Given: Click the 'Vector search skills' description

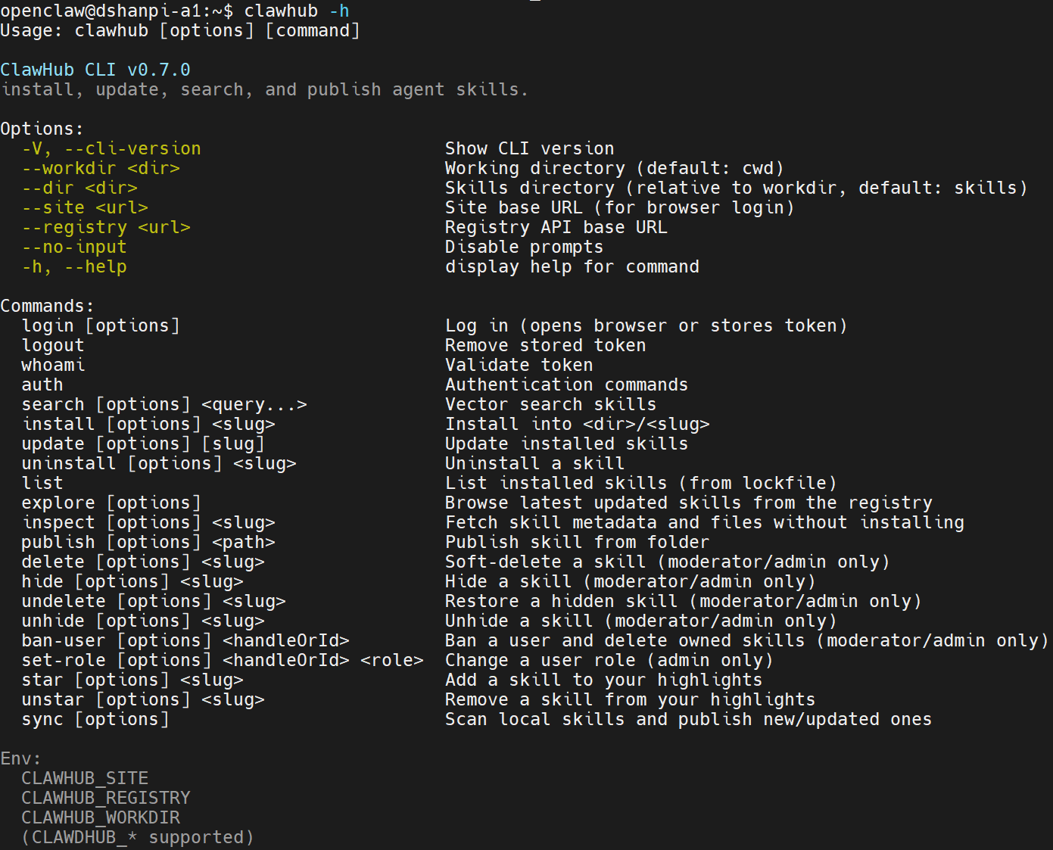Looking at the screenshot, I should pos(550,405).
